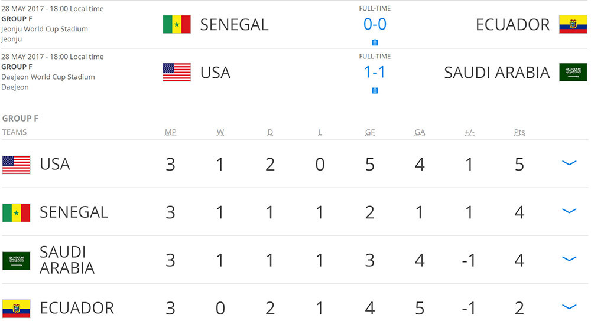Click Senegal flag in Group F standings
This screenshot has width=591, height=331.
pos(17,212)
